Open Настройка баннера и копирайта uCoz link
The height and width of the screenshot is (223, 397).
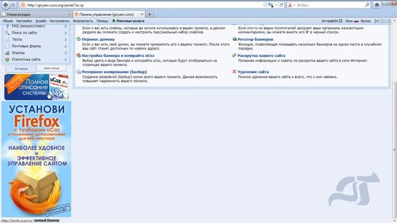(118, 56)
